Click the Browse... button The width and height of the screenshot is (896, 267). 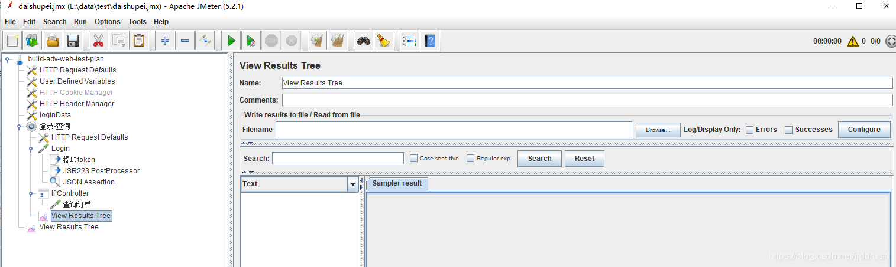pos(658,130)
